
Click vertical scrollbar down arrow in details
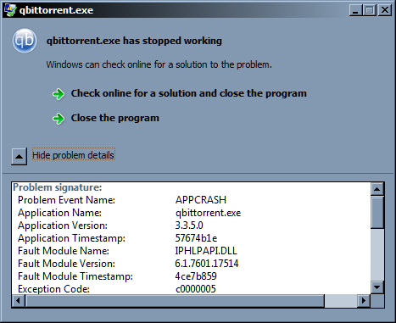click(377, 287)
